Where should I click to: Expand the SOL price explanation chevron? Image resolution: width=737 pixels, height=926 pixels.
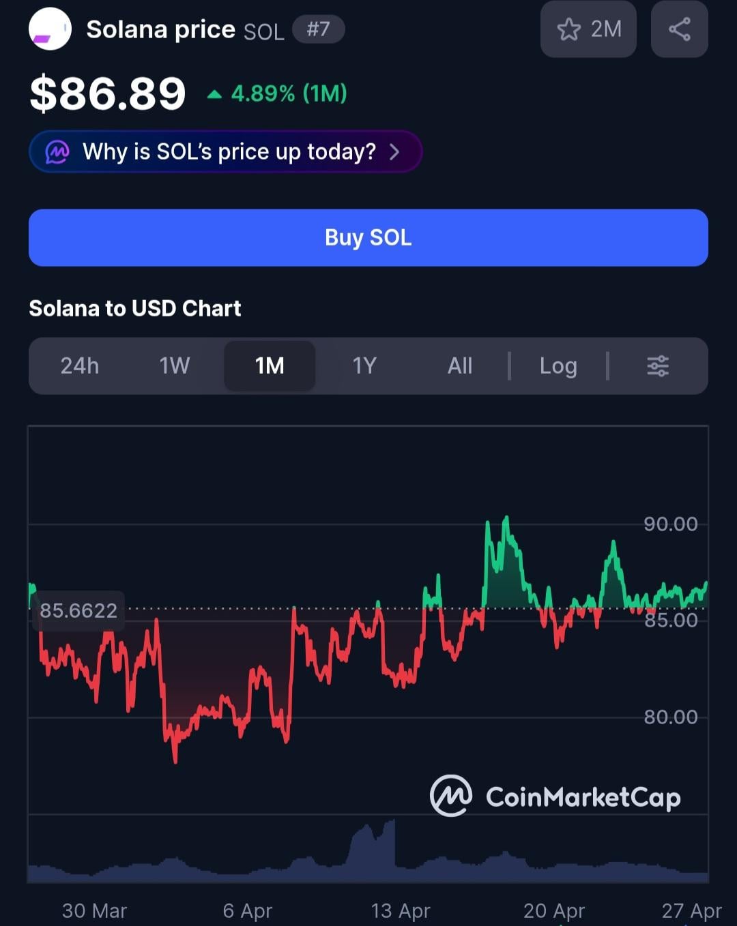coord(394,151)
